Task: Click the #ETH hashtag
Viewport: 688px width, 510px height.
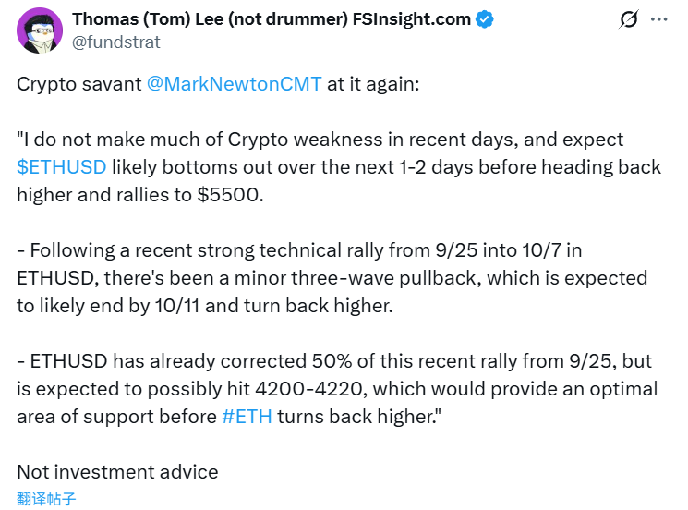Action: (247, 416)
